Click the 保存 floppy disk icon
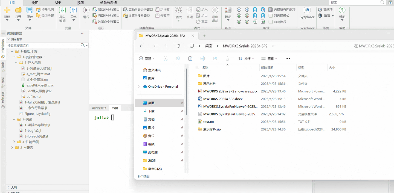 (30, 10)
